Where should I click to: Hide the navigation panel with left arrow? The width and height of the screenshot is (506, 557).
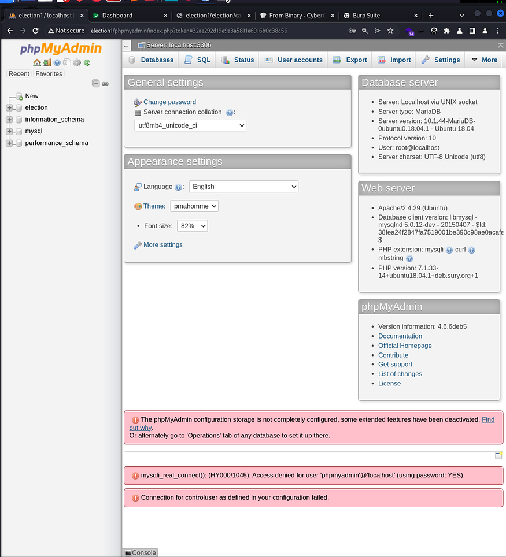click(x=126, y=46)
